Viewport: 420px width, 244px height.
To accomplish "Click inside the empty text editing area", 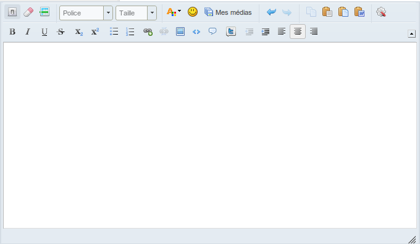I will click(210, 135).
